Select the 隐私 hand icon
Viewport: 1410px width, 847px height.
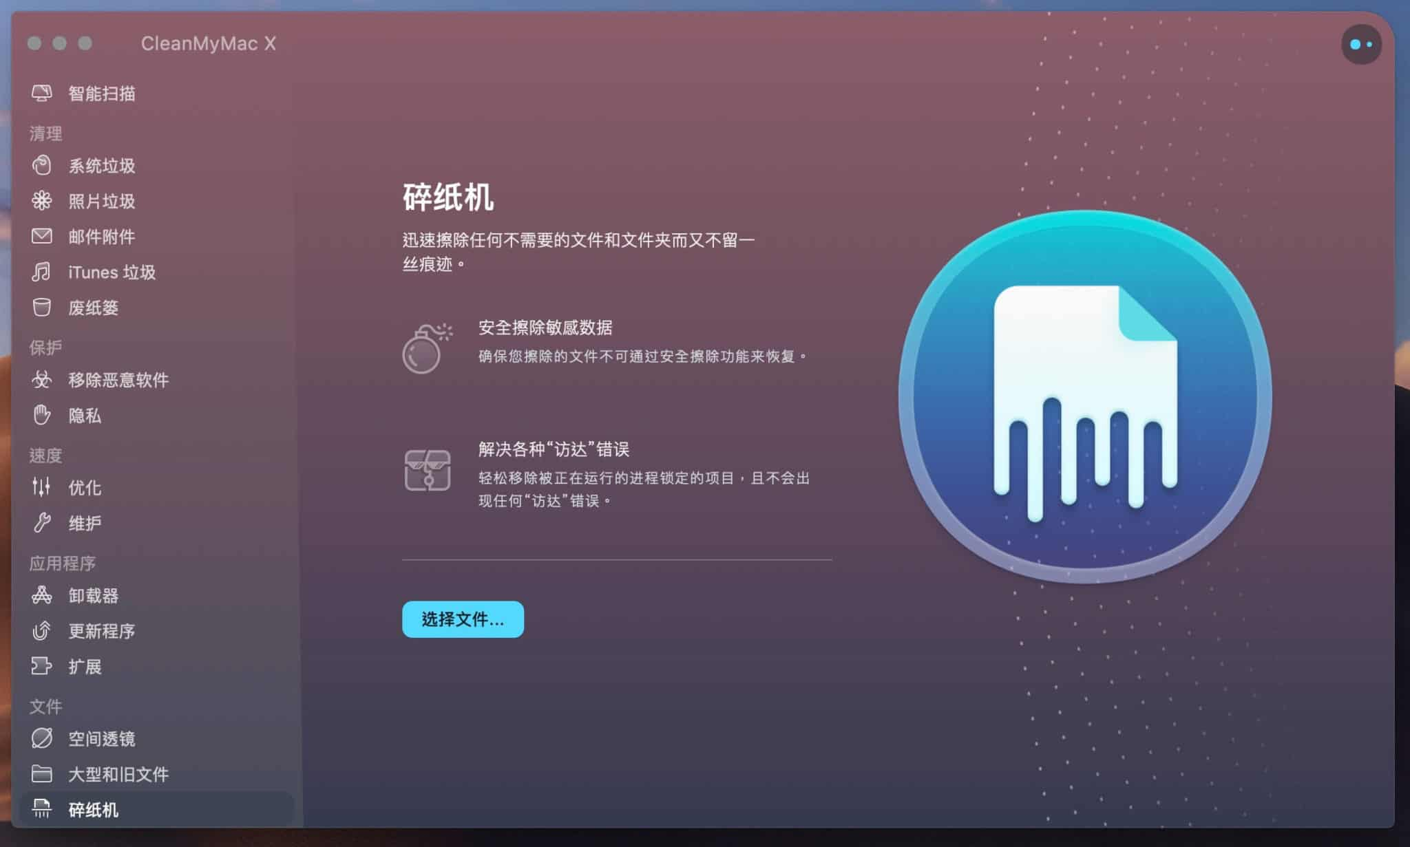pyautogui.click(x=42, y=415)
